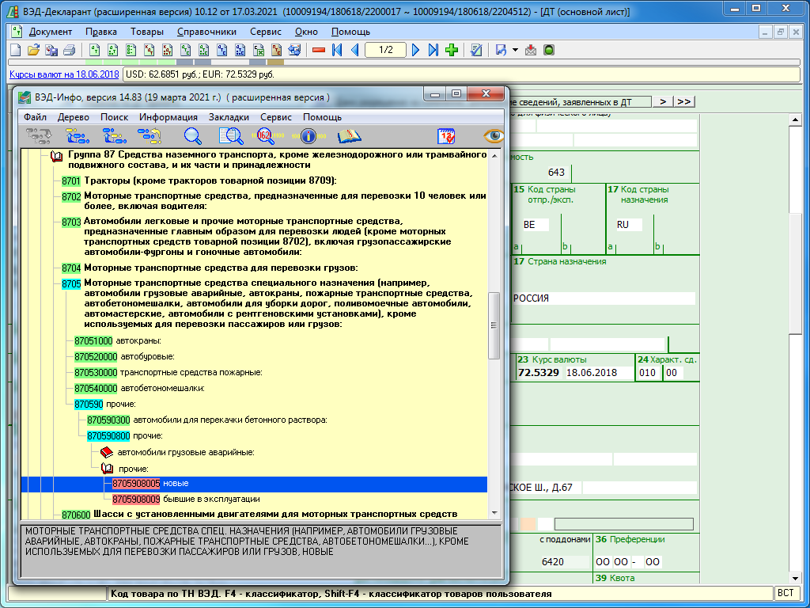Click the Курсы валют на 18.06.2018 link
The height and width of the screenshot is (608, 810).
[64, 74]
